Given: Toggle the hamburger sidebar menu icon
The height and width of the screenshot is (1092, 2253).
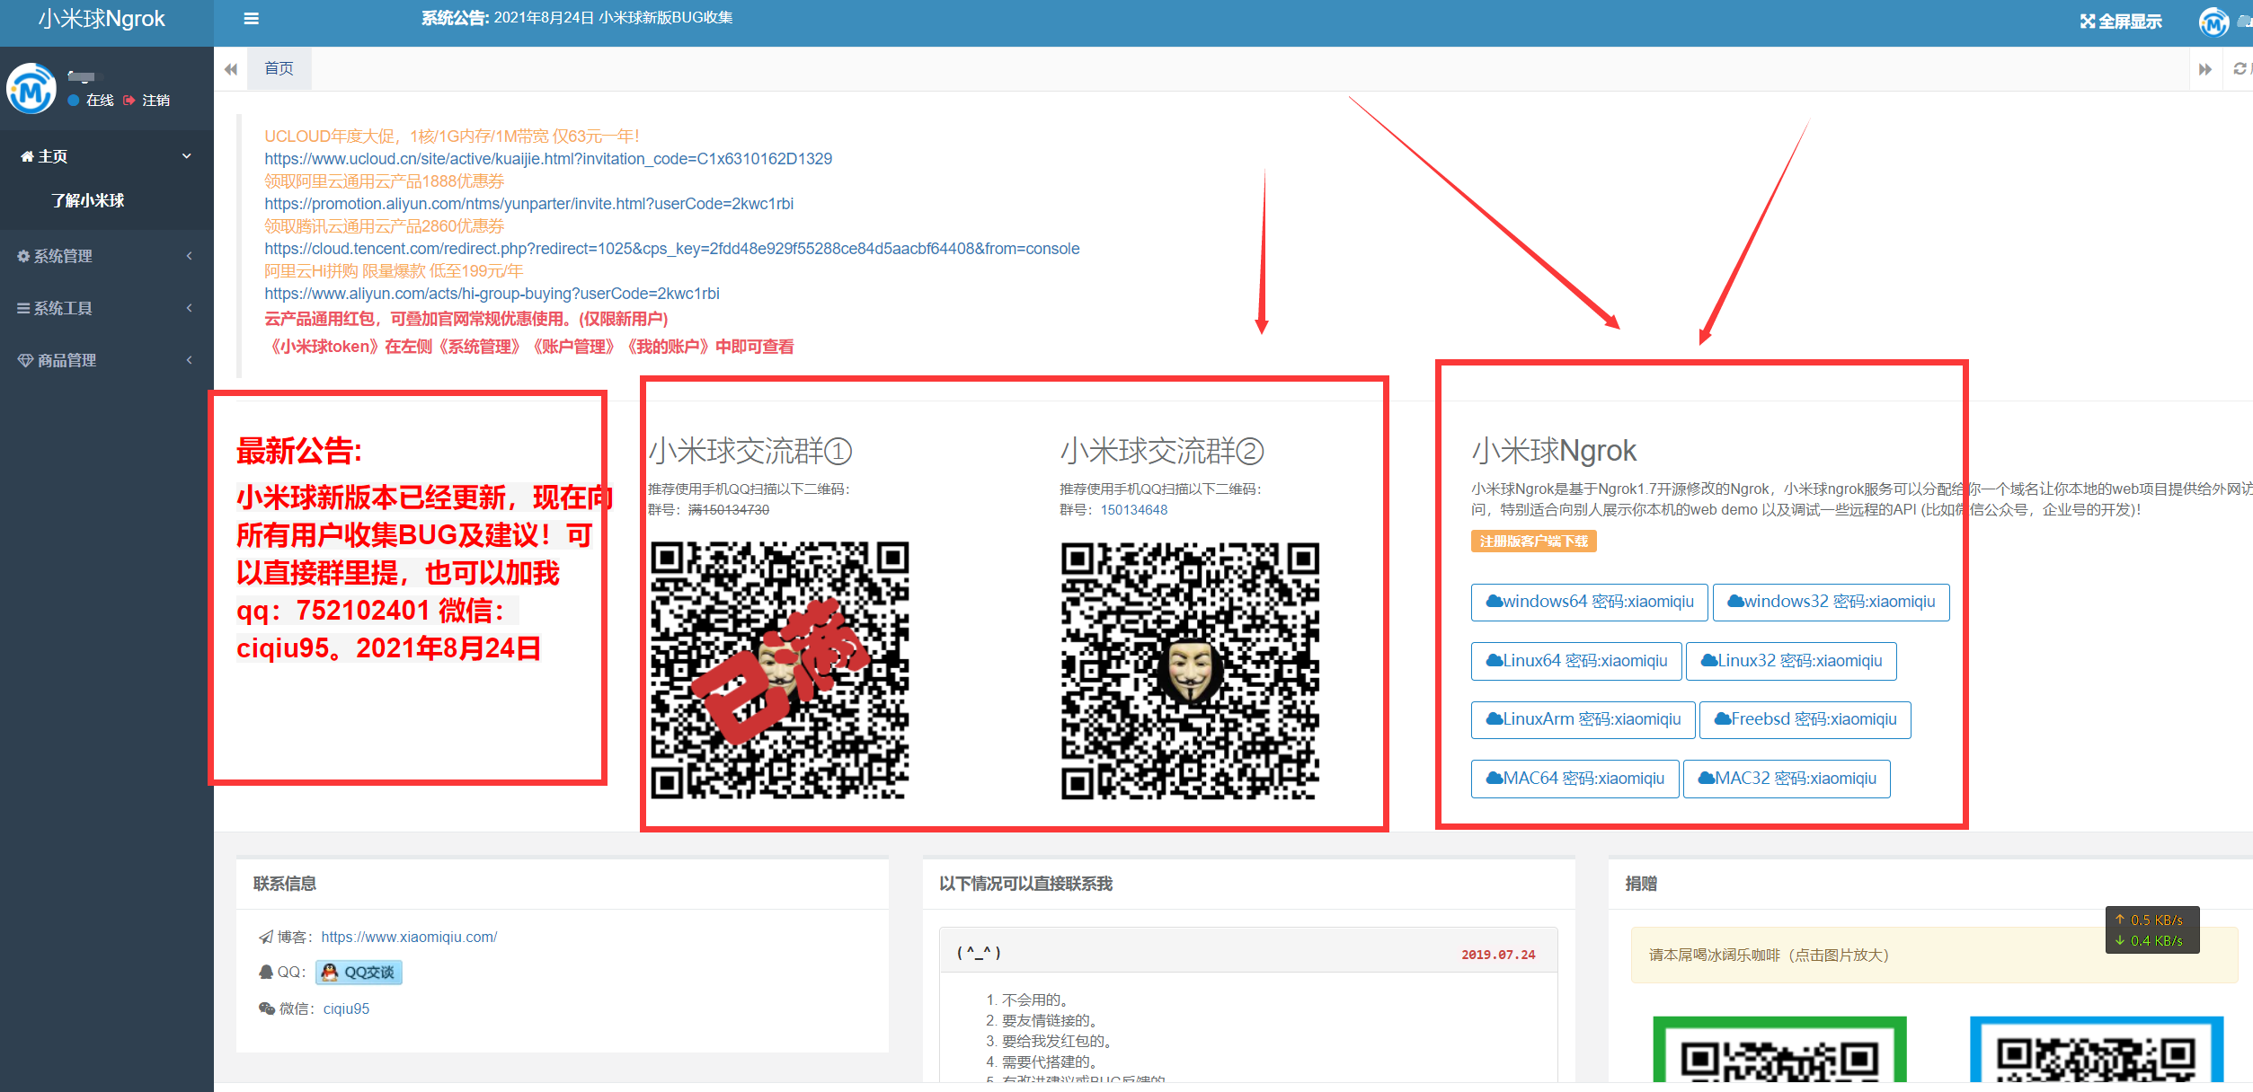Looking at the screenshot, I should pyautogui.click(x=252, y=18).
